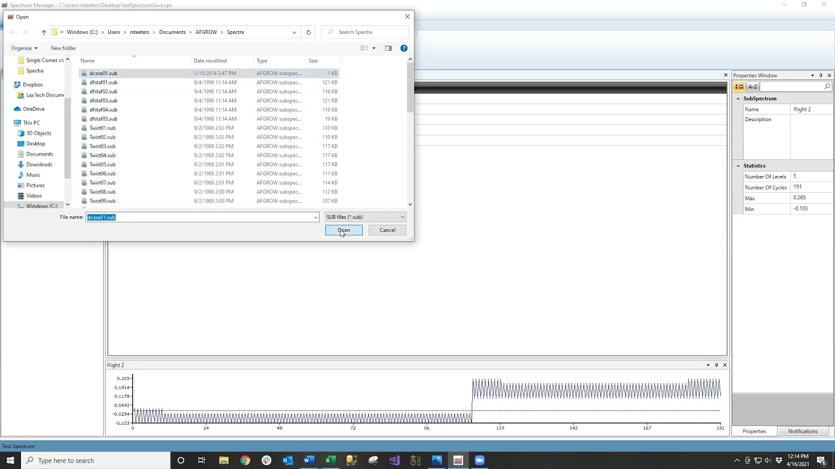The height and width of the screenshot is (469, 835).
Task: Open the Organize dropdown menu
Action: [24, 48]
